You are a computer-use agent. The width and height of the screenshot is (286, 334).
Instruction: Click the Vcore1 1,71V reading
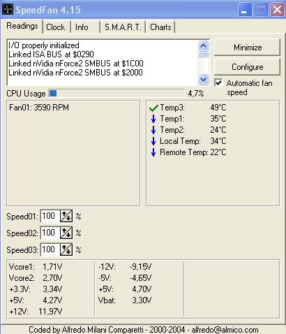(36, 267)
